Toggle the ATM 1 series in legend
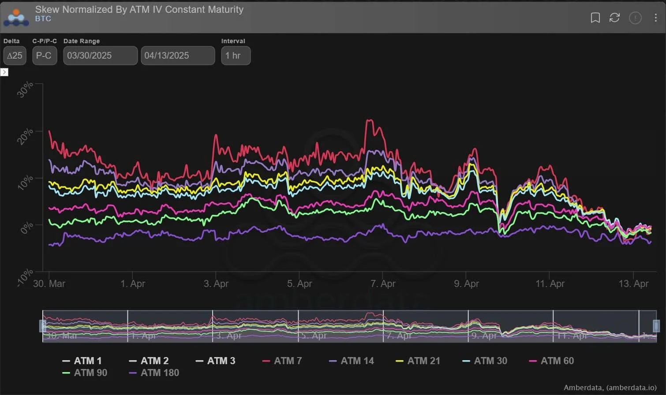Image resolution: width=666 pixels, height=395 pixels. (x=82, y=361)
